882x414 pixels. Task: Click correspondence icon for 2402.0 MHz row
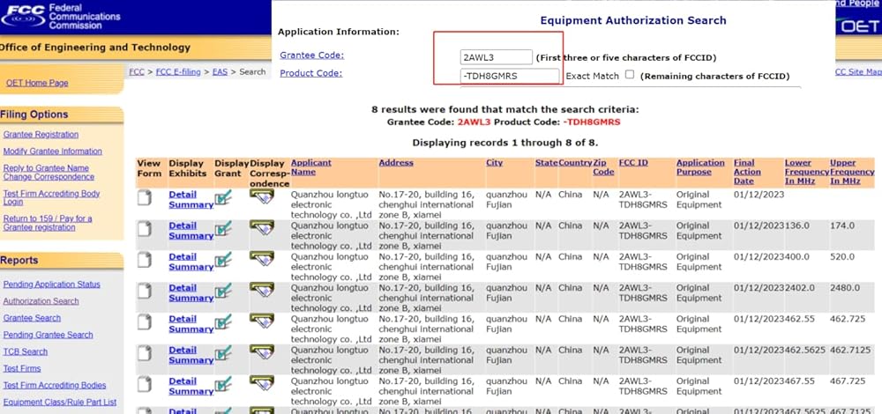262,290
